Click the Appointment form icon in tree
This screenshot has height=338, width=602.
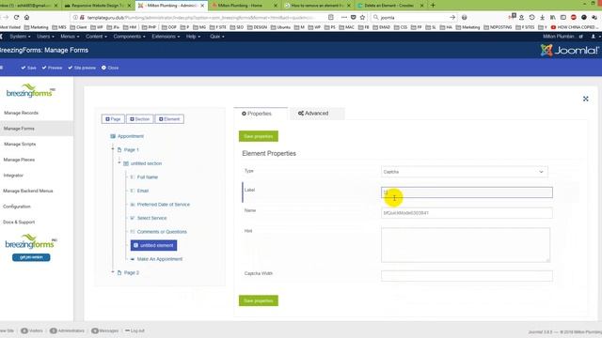(113, 136)
